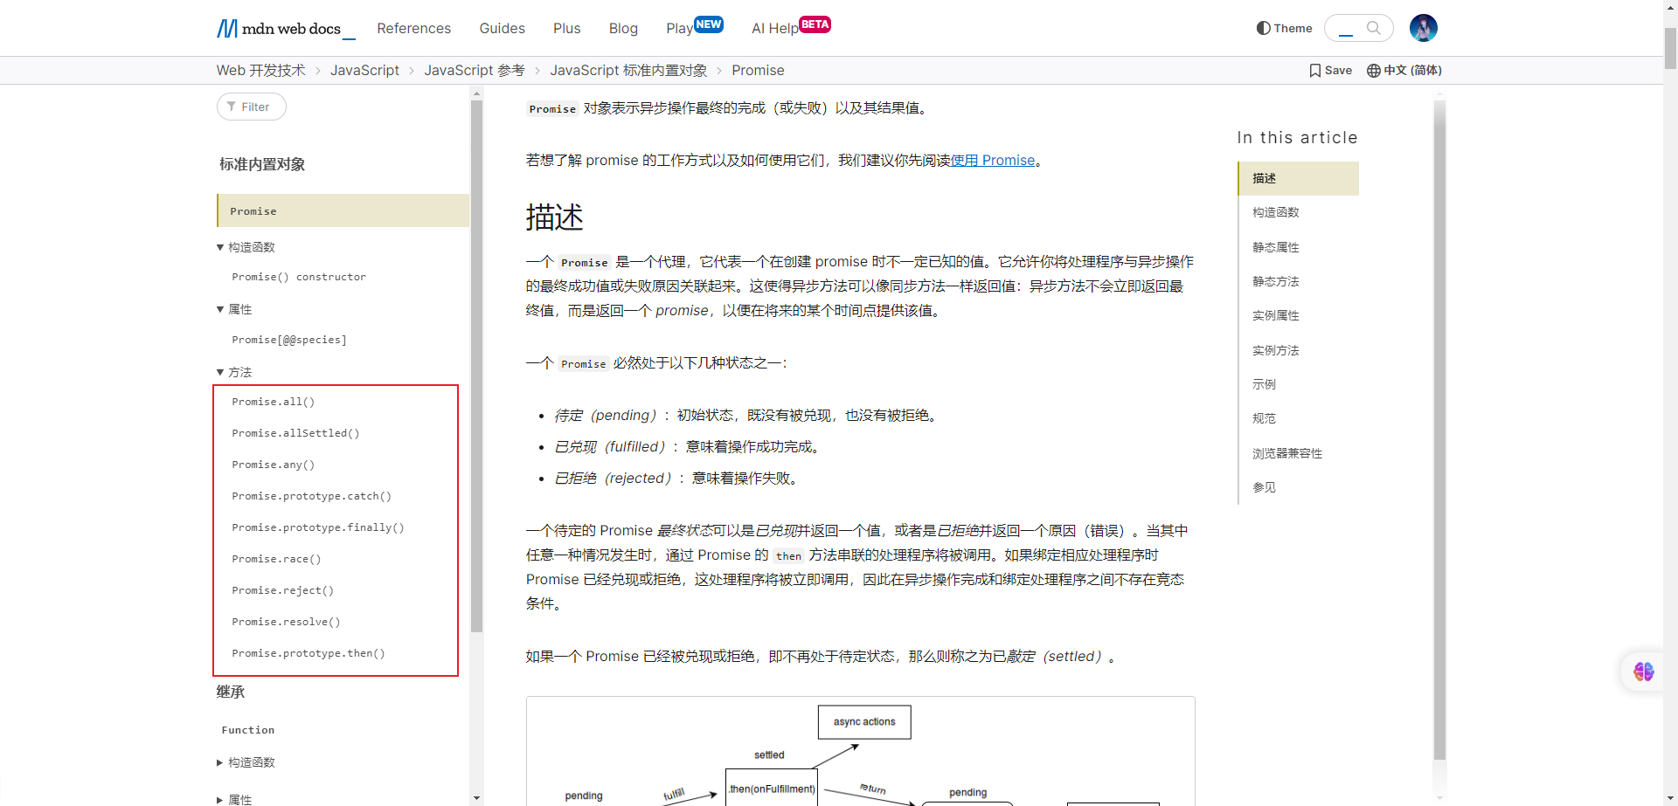Open the 使用 Promise link

(x=992, y=160)
